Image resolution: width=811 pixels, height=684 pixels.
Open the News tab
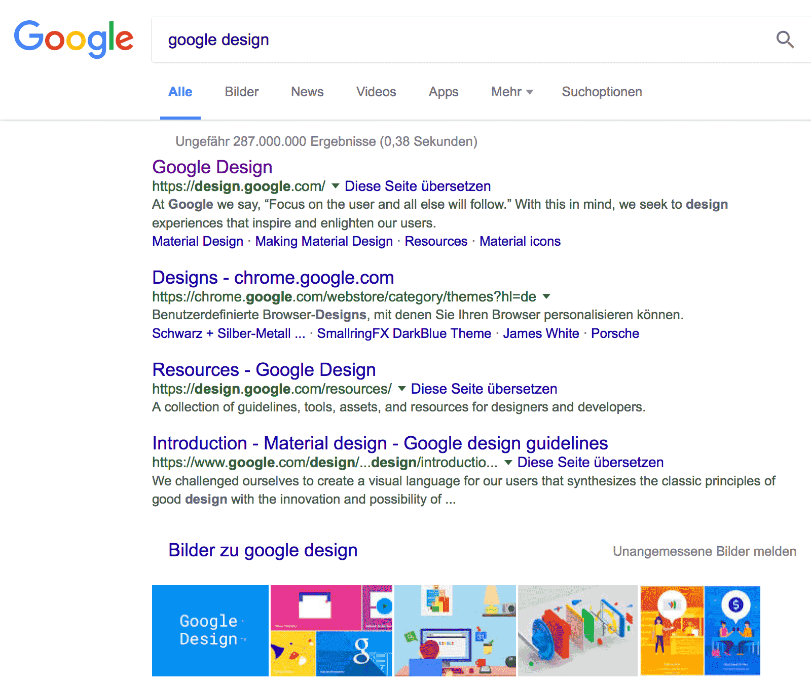click(x=307, y=92)
